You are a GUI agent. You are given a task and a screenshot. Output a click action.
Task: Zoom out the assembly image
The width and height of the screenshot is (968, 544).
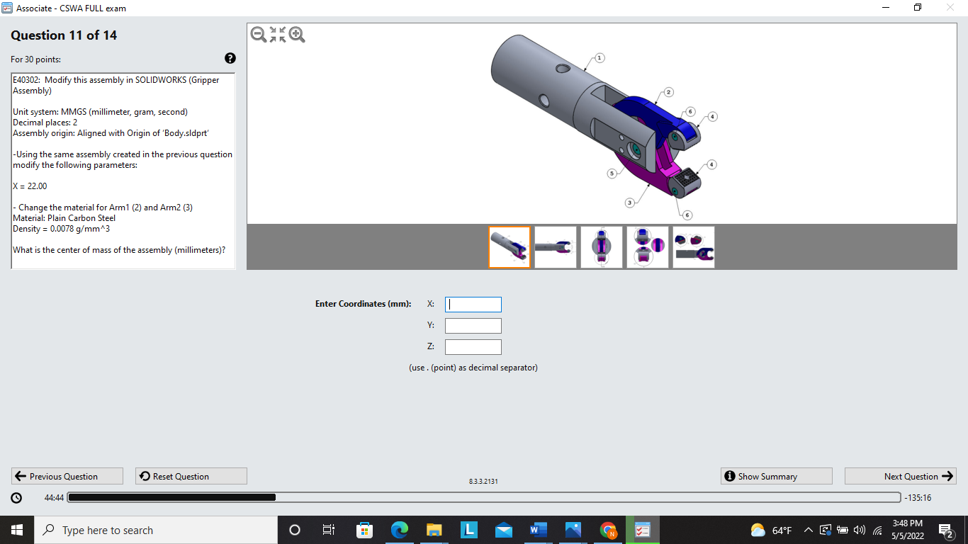point(259,34)
